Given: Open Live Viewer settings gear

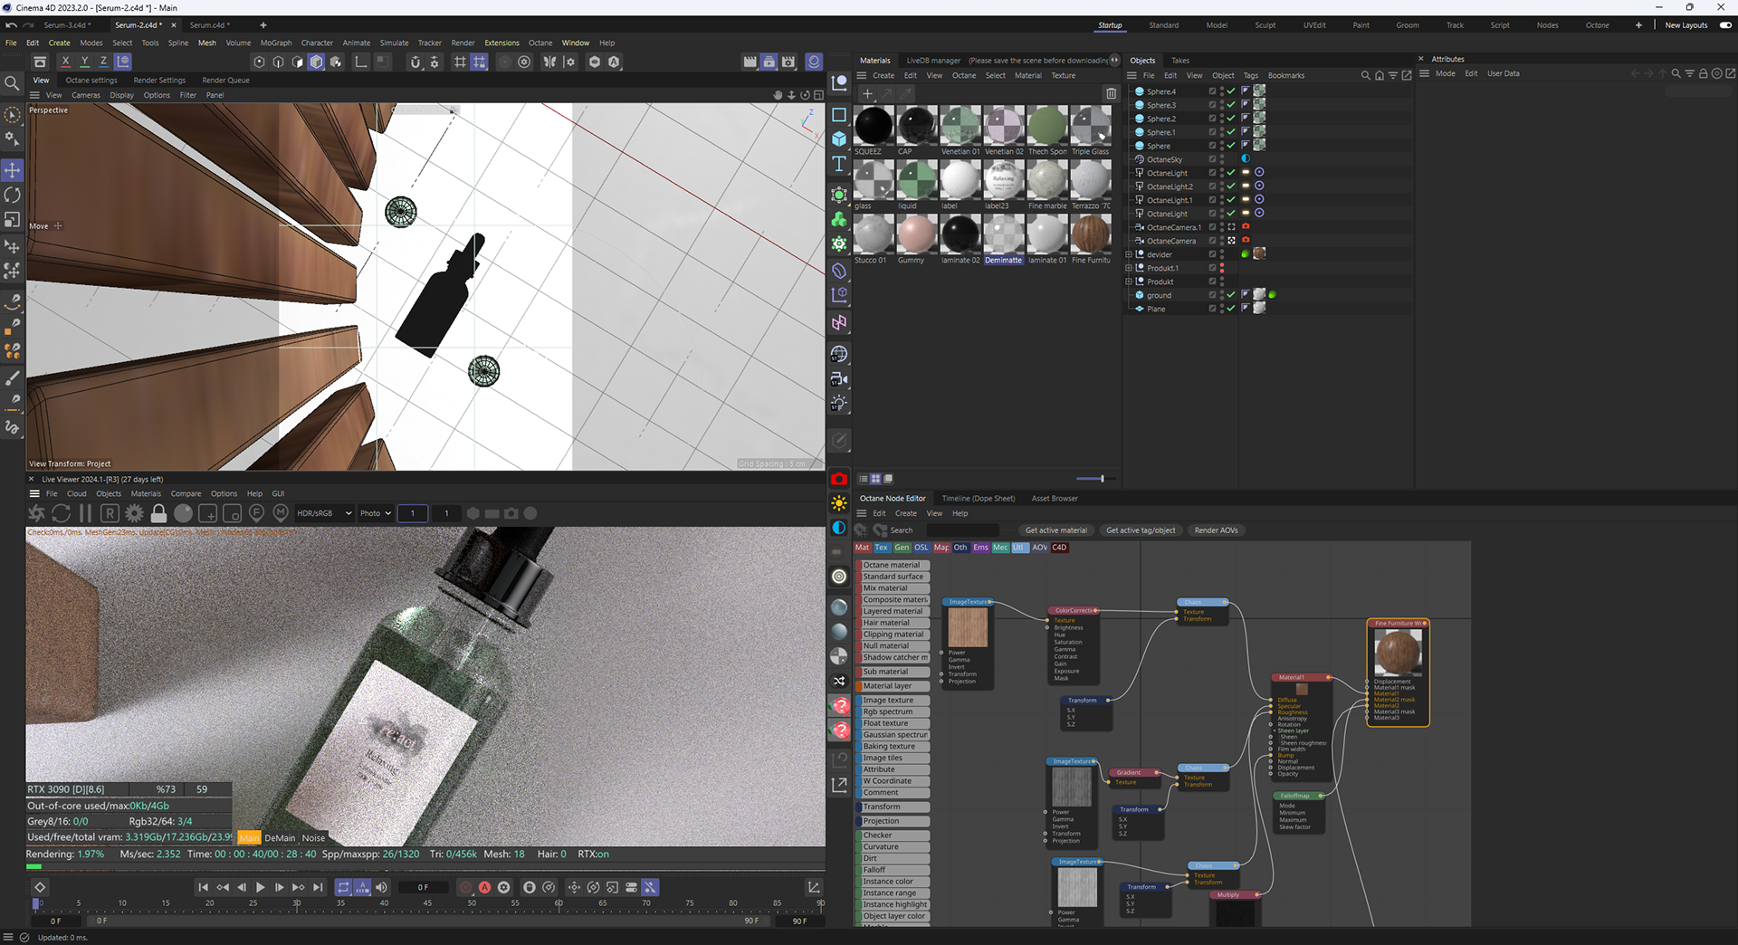Looking at the screenshot, I should [134, 513].
